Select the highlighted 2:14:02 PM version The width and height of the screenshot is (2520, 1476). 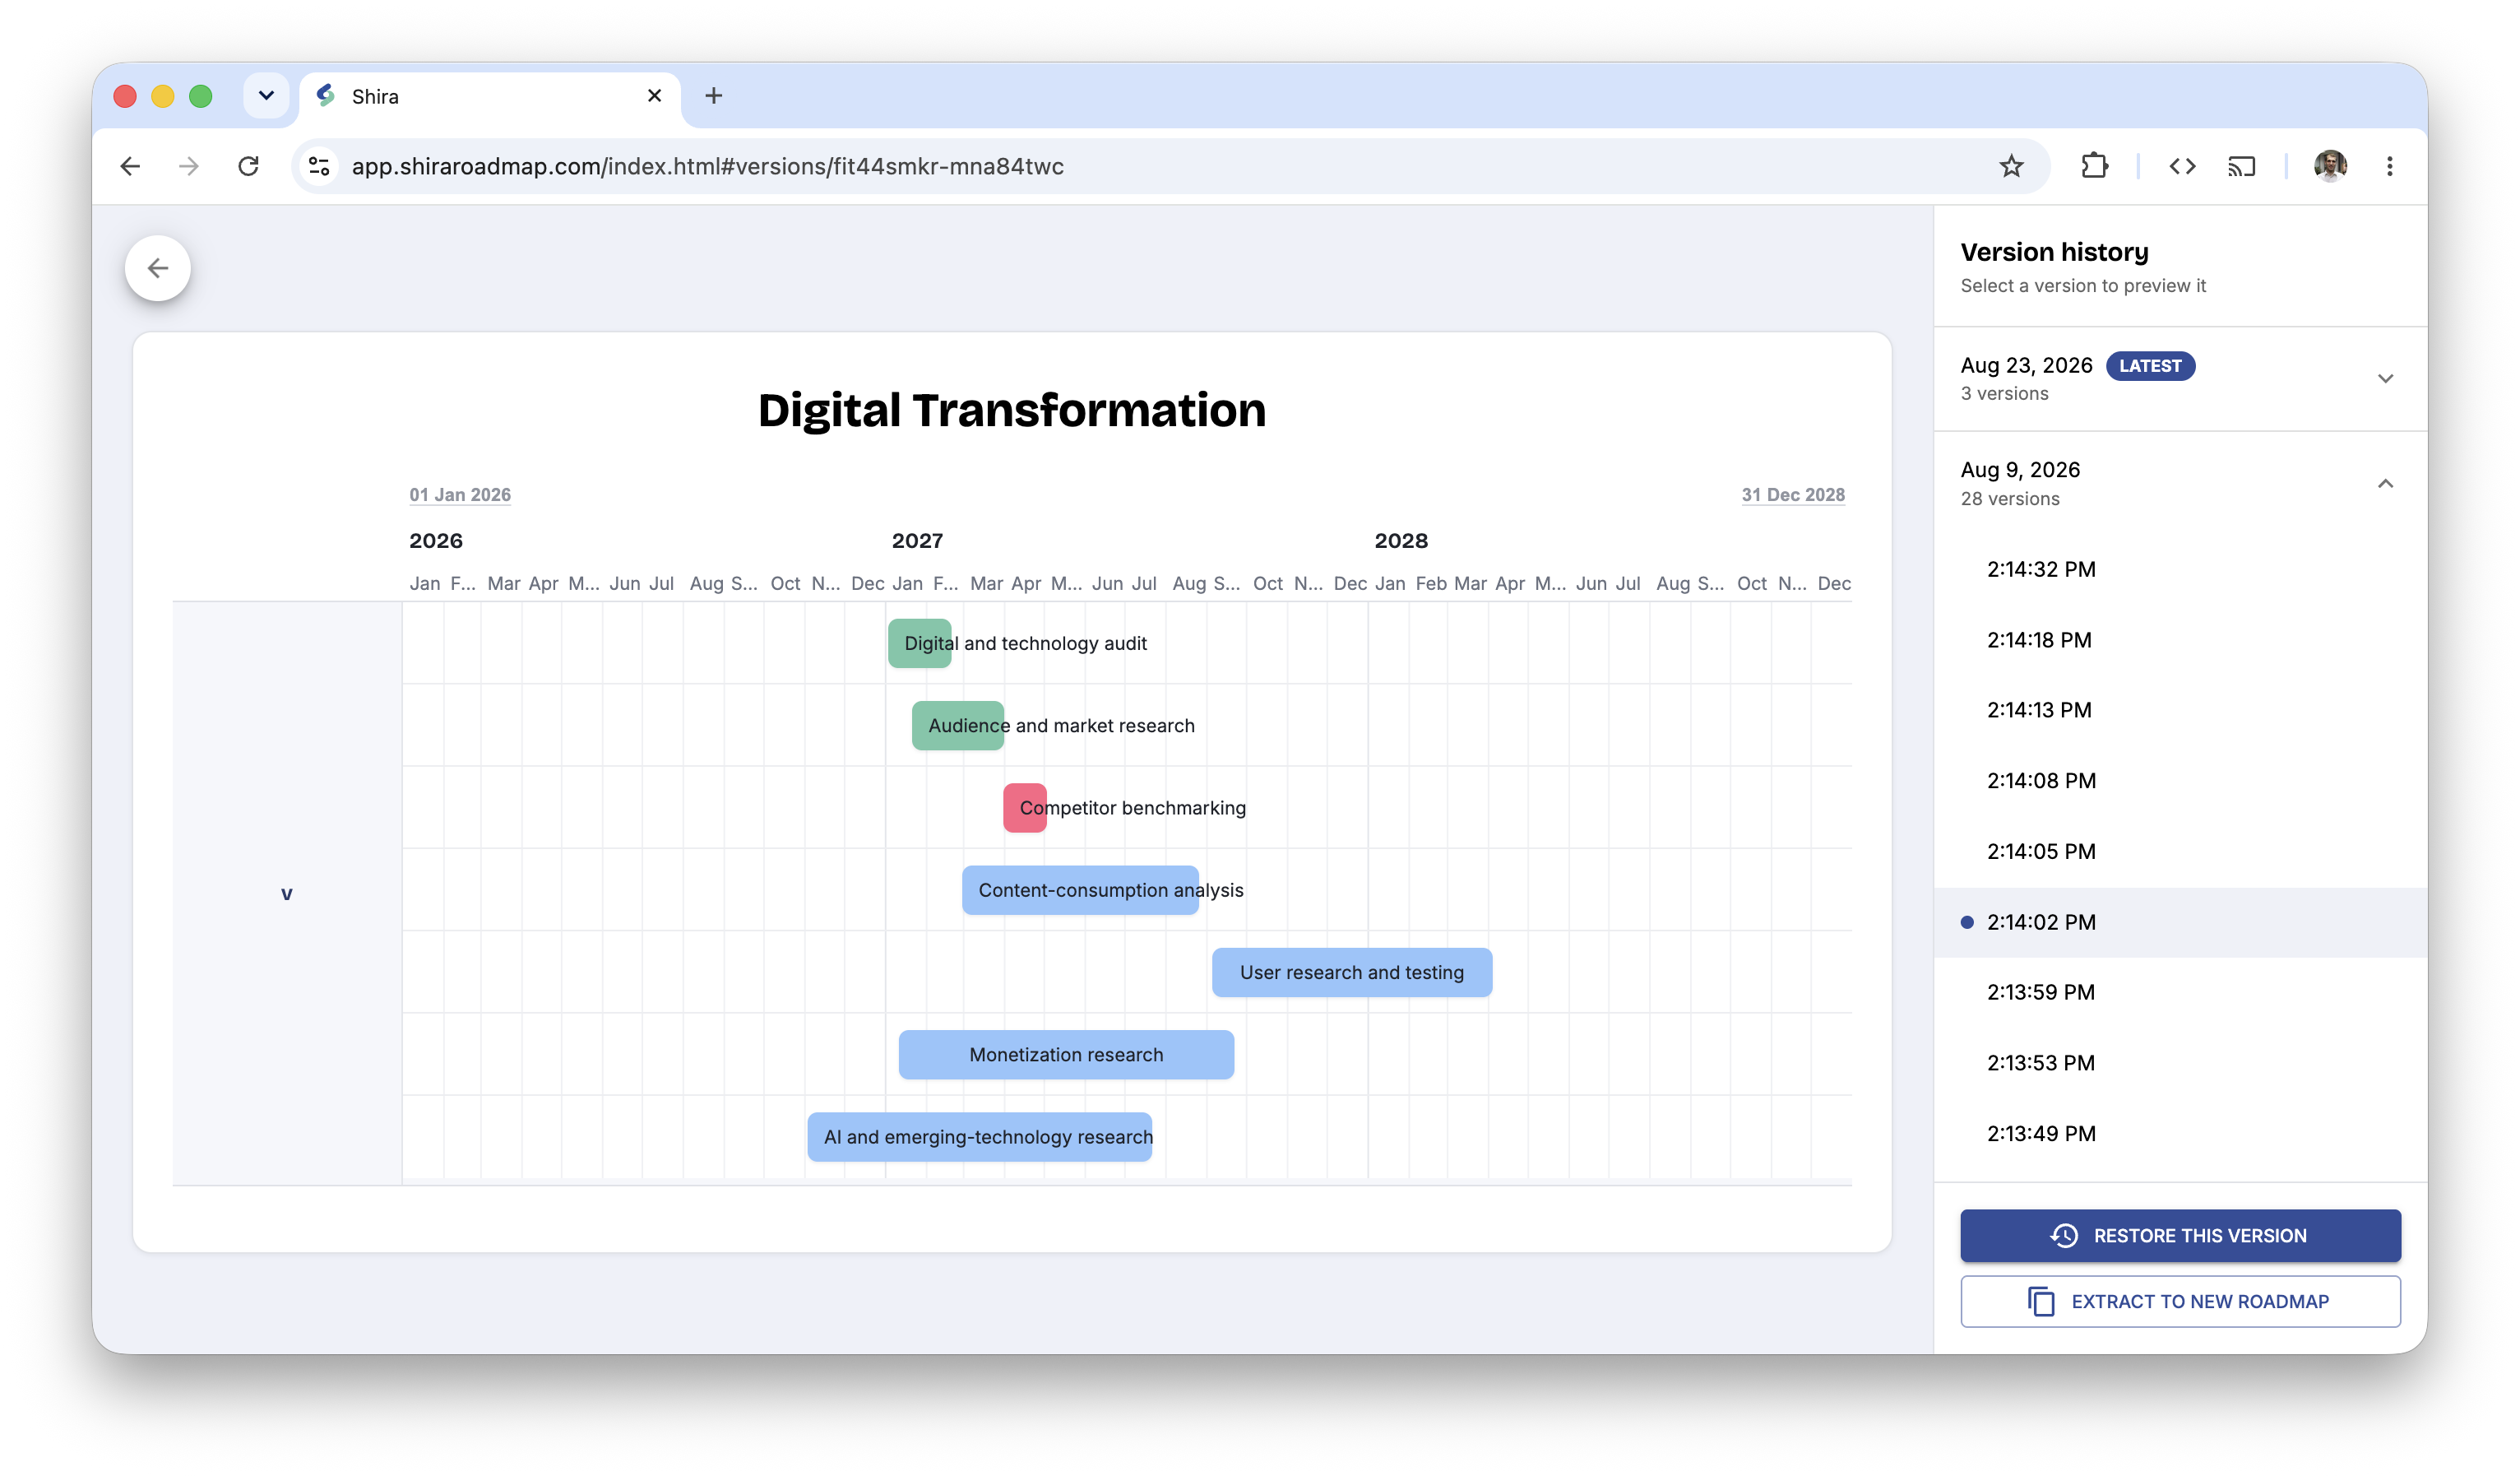click(x=2180, y=921)
